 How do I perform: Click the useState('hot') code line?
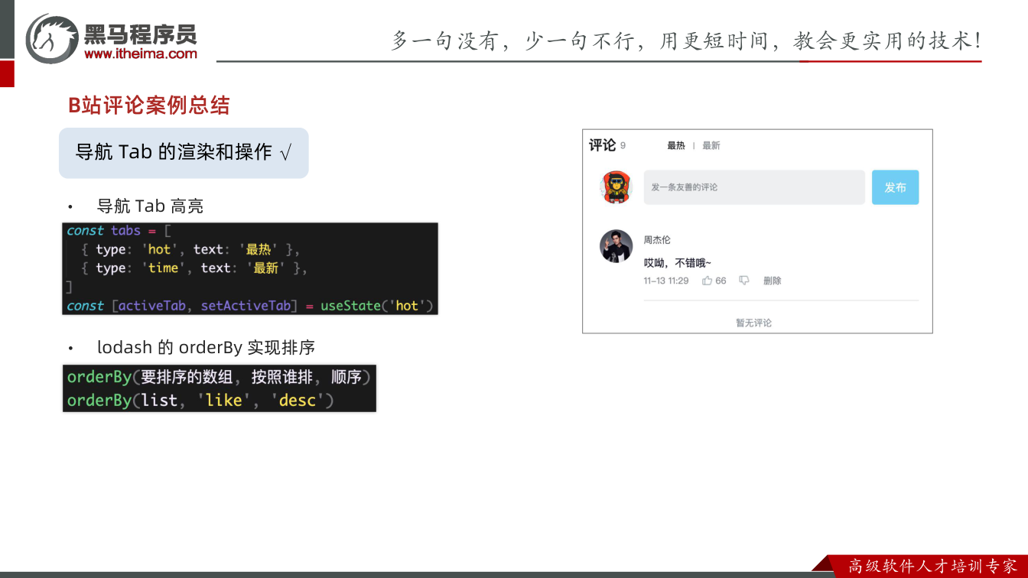(x=250, y=306)
